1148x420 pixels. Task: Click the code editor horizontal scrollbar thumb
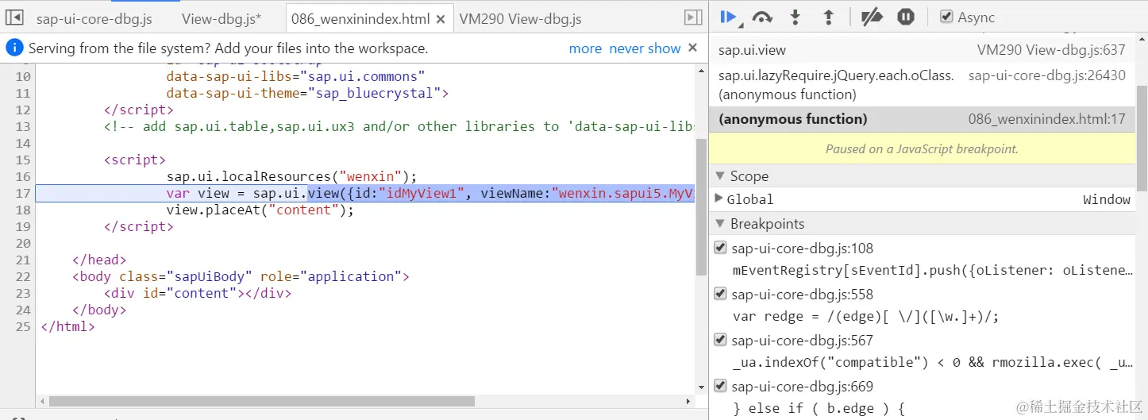pos(261,401)
